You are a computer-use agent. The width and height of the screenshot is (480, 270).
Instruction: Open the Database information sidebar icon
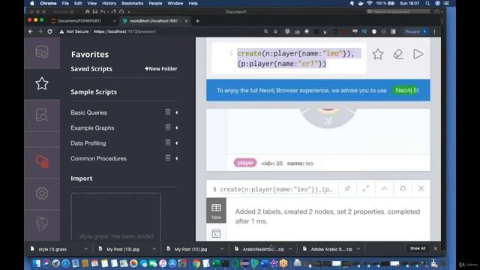42,52
